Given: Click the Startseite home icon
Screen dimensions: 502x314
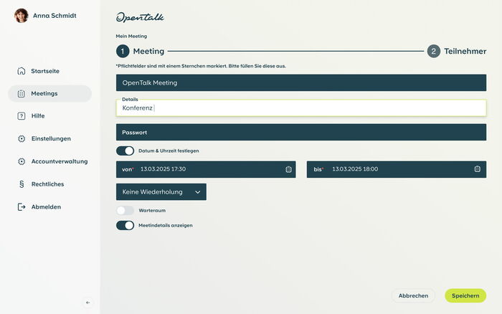Looking at the screenshot, I should [x=22, y=71].
